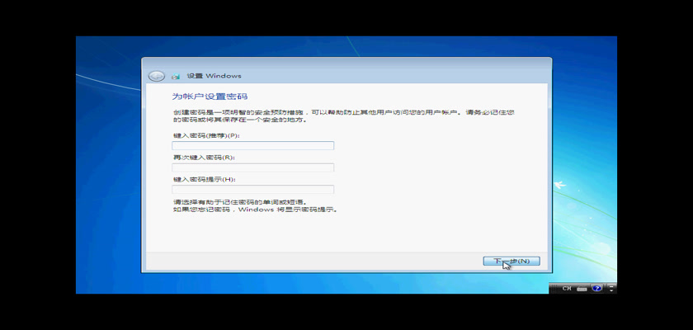Click the 再次键入密码(R) label
This screenshot has width=693, height=330.
[204, 157]
